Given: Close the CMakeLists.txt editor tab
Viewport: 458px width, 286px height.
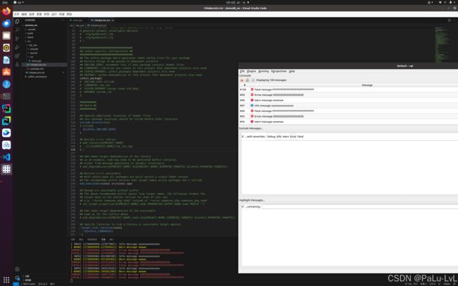Looking at the screenshot, I should click(x=113, y=20).
